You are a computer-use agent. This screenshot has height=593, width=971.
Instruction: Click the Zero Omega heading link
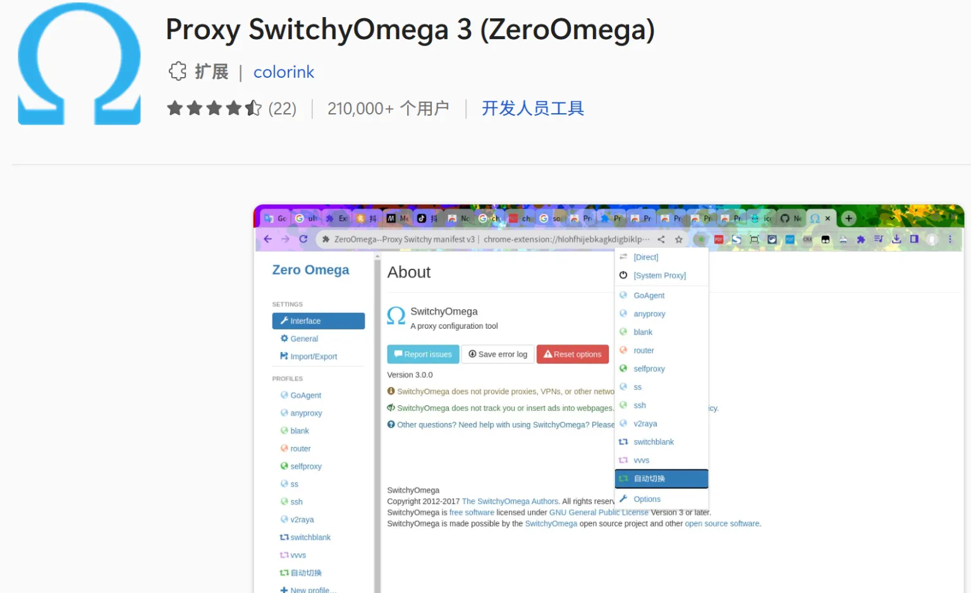310,270
